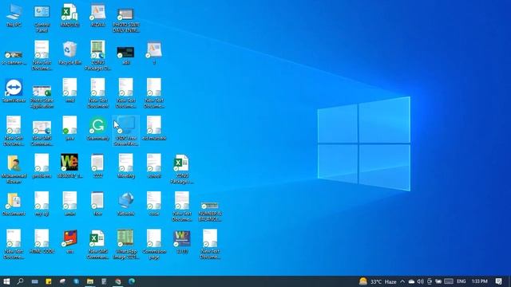
Task: Select the Network desktop icon
Action: (126, 204)
